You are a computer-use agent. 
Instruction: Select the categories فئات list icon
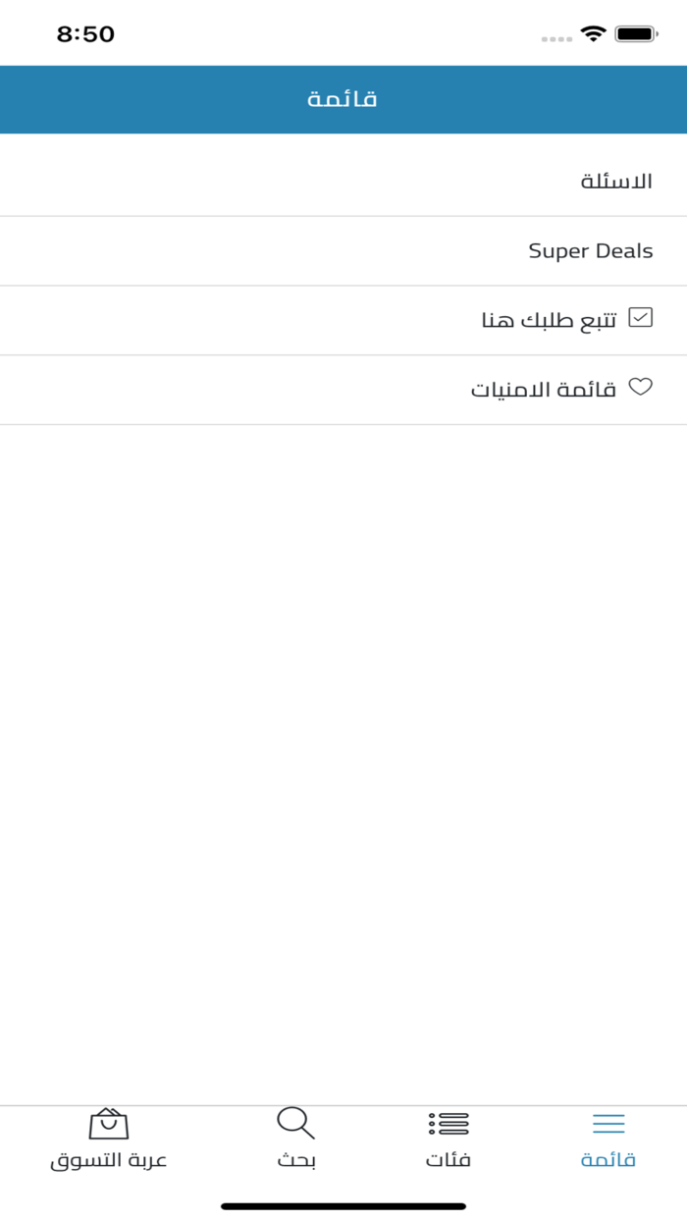(449, 1124)
